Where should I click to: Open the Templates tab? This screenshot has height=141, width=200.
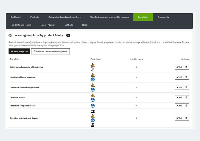point(143,17)
